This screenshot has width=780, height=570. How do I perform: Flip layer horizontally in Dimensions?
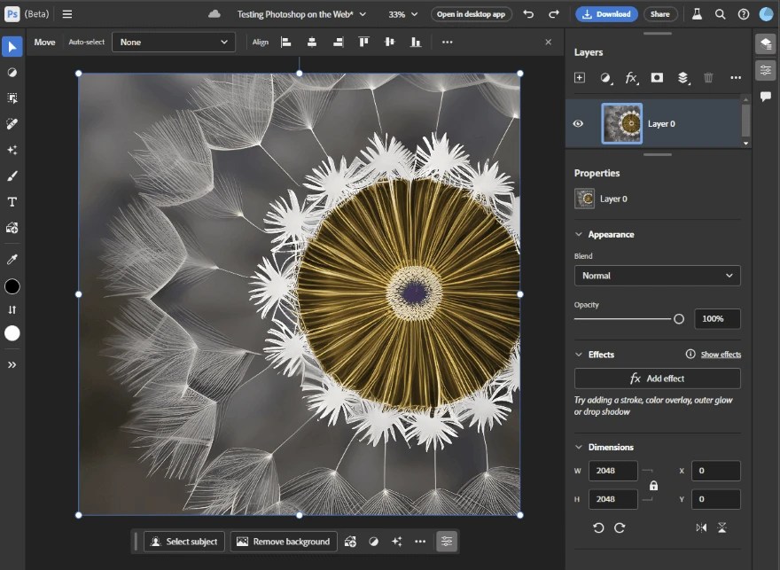(701, 527)
